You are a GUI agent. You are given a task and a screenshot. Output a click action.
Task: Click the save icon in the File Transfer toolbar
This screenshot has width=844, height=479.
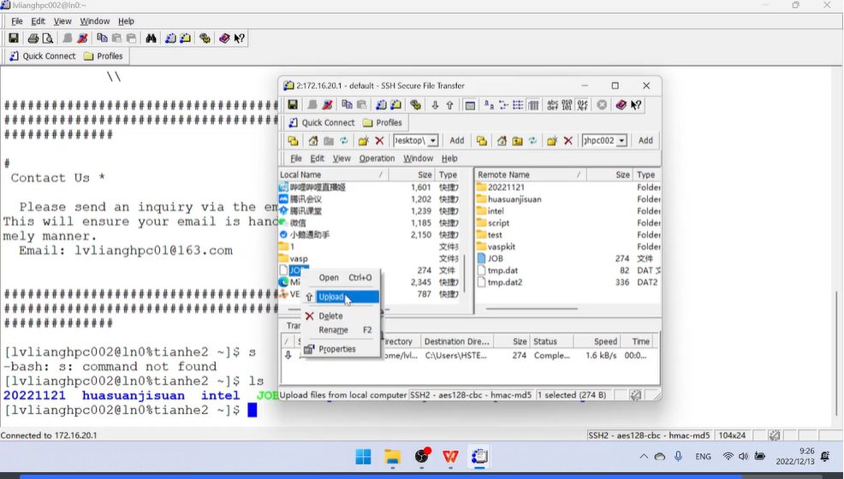click(x=292, y=105)
